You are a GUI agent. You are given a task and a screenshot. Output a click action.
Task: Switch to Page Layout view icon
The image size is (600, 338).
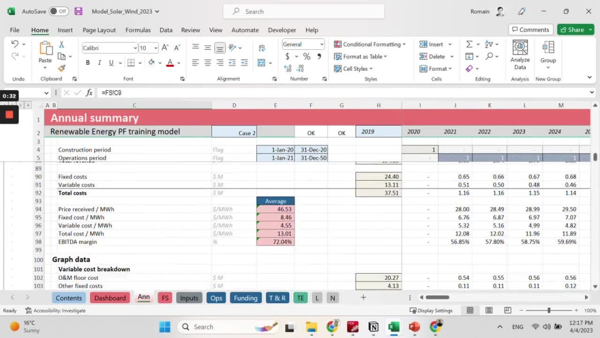[488, 310]
